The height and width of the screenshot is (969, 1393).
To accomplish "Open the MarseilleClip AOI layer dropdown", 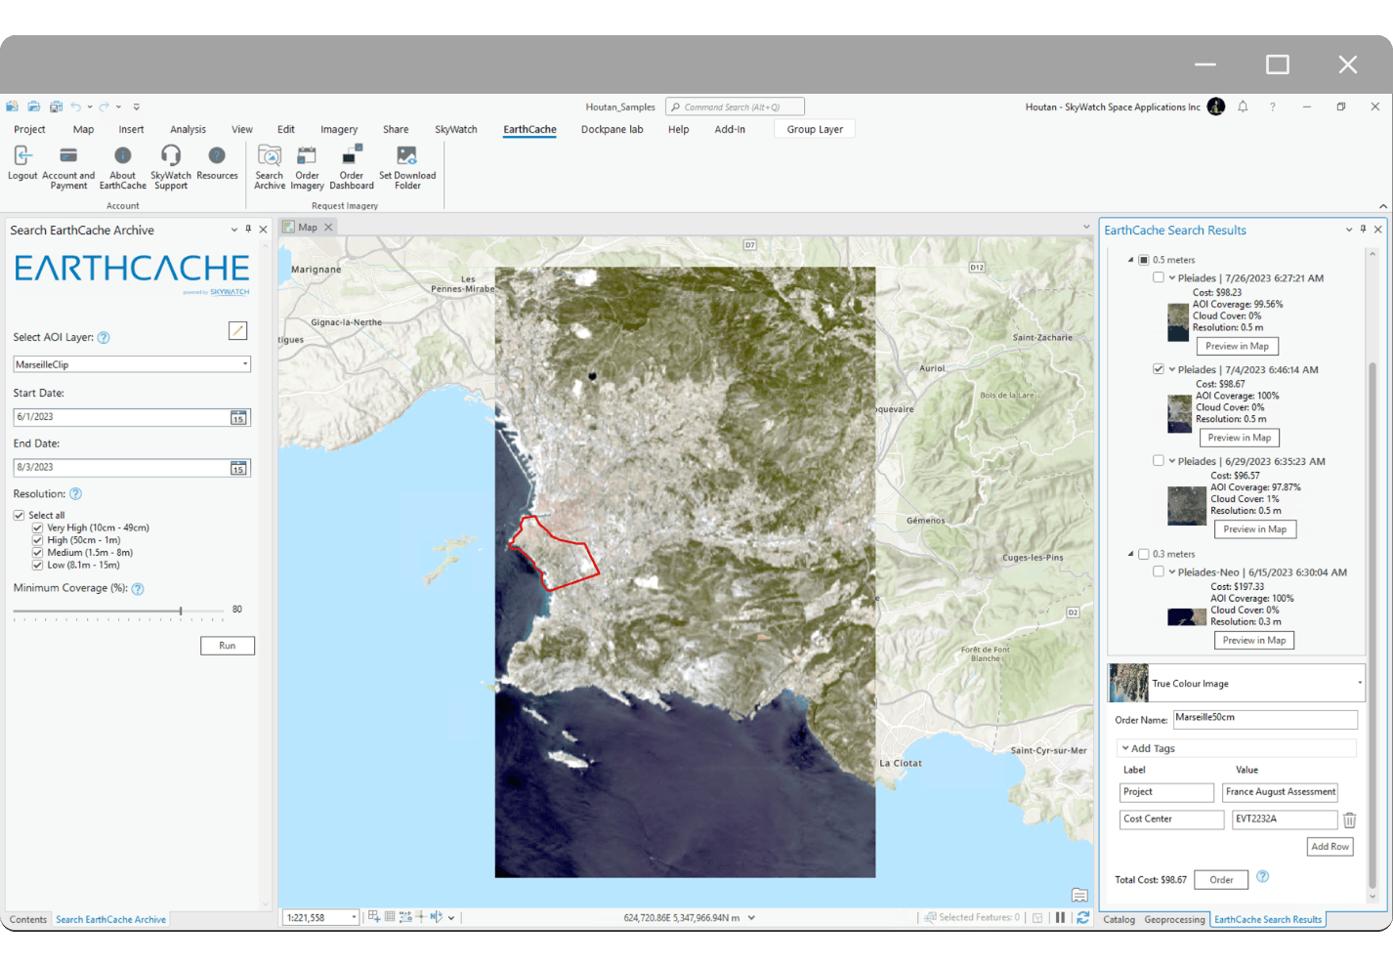I will (x=244, y=364).
